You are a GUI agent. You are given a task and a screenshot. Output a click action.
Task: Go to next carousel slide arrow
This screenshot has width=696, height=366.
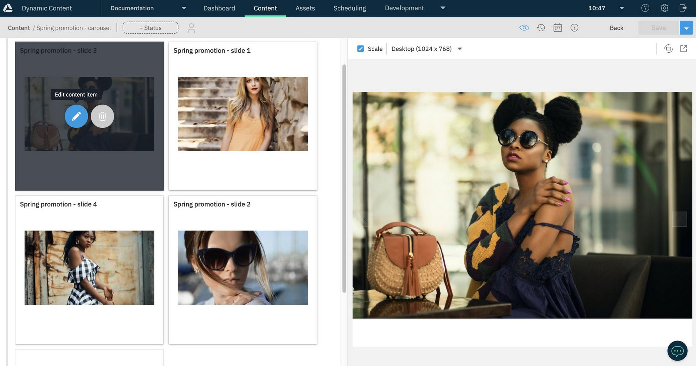[679, 219]
